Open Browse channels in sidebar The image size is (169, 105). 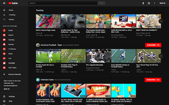click(x=15, y=74)
